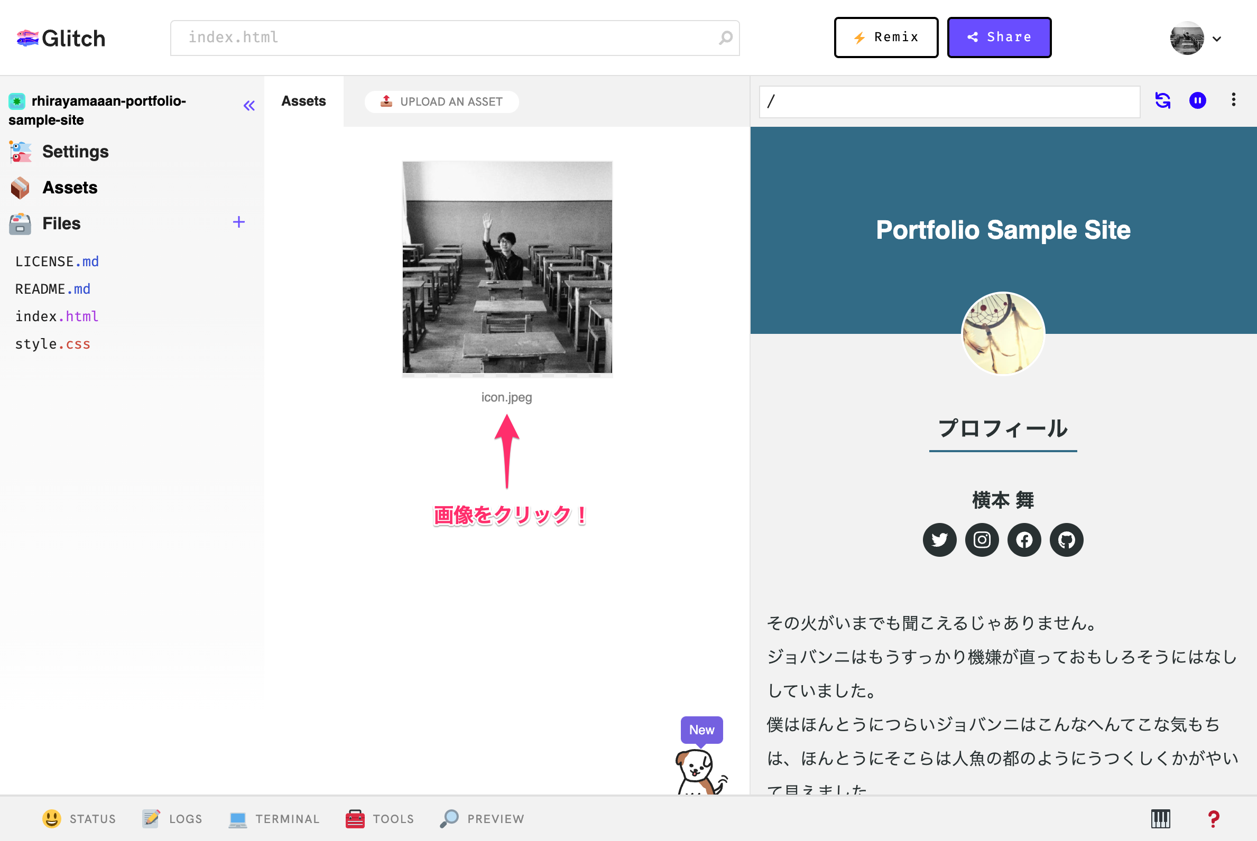Click the Files drawer icon
Viewport: 1257px width, 841px height.
pos(21,223)
